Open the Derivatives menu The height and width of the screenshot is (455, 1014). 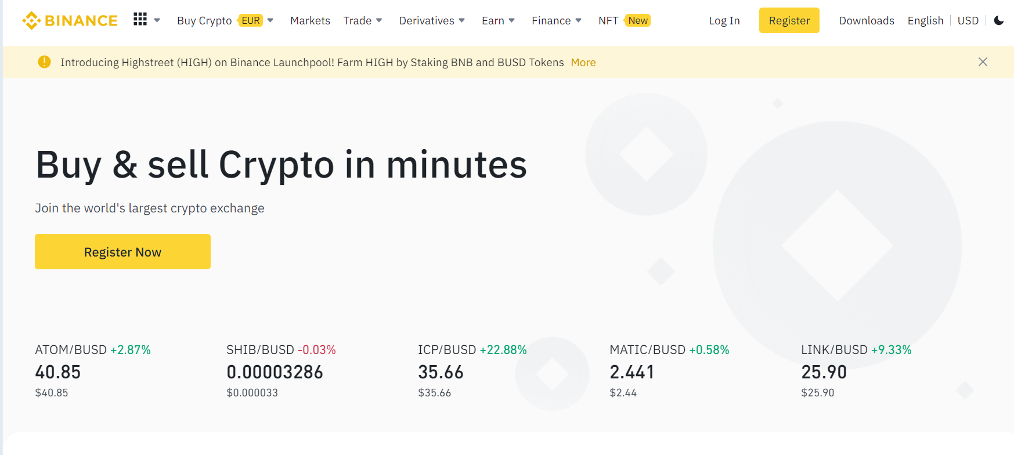coord(427,21)
